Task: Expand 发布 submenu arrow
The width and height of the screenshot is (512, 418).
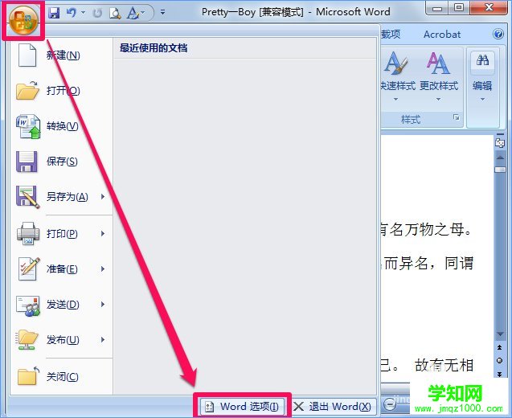Action: tap(103, 339)
